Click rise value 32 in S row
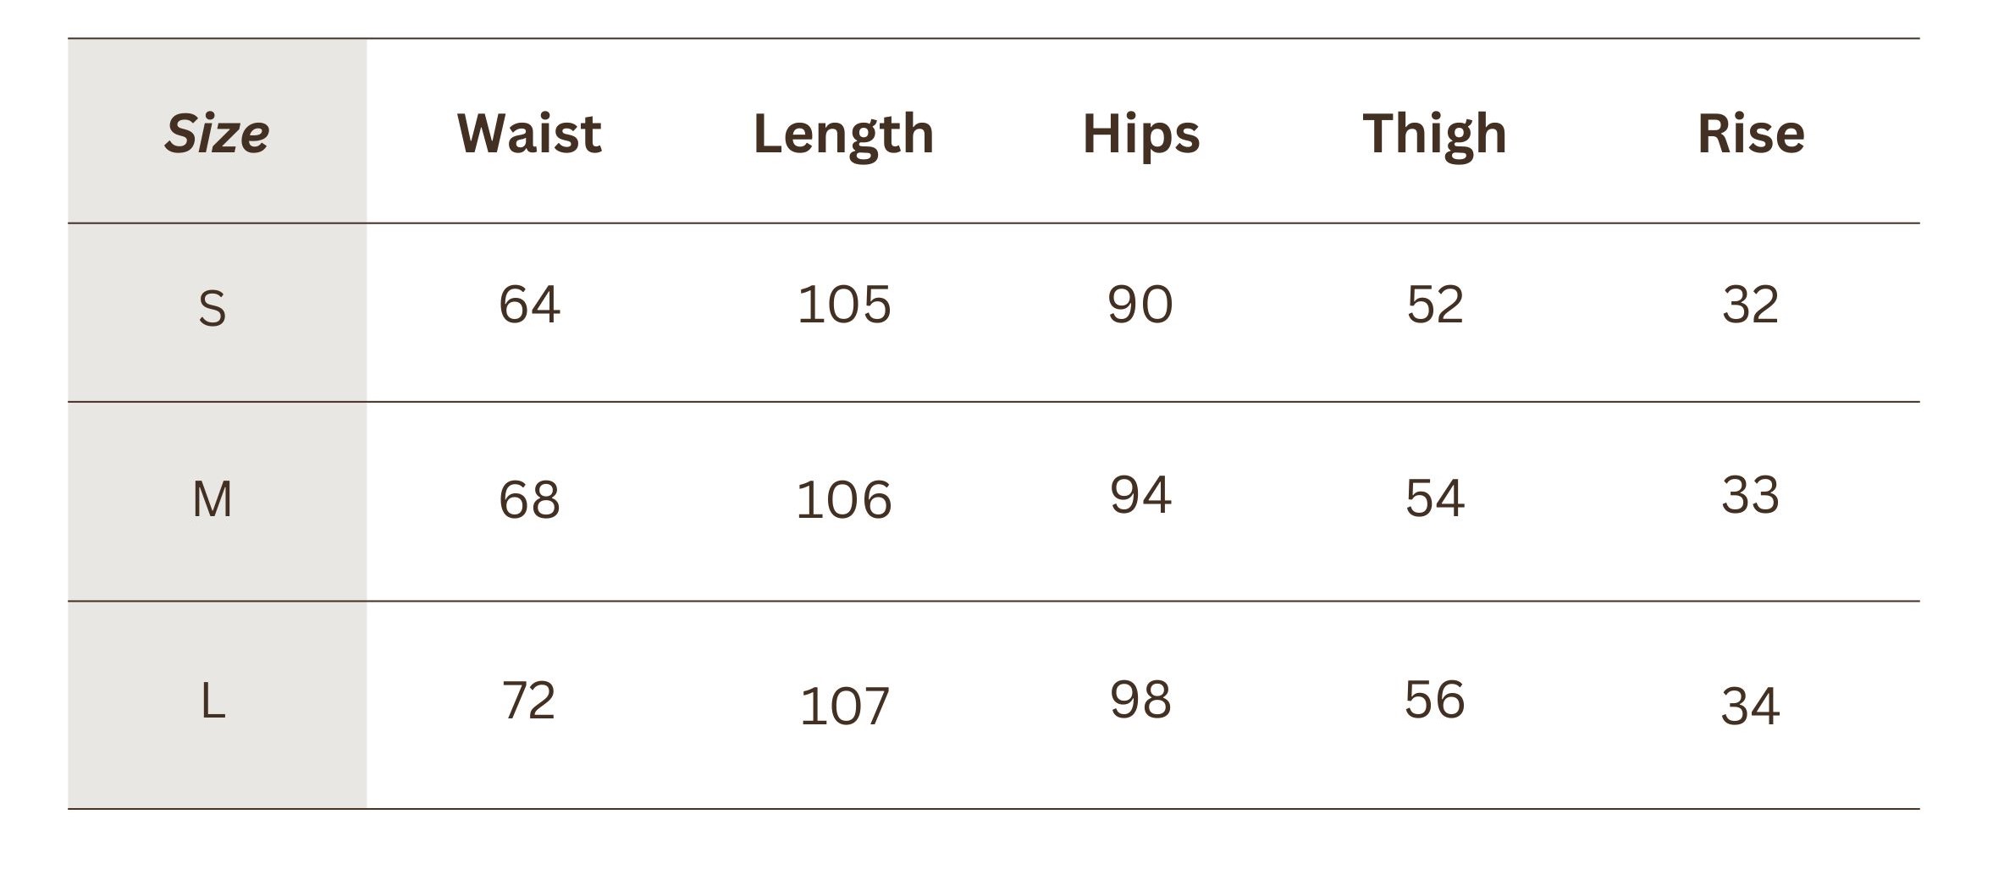The width and height of the screenshot is (1993, 869). pos(1750,304)
